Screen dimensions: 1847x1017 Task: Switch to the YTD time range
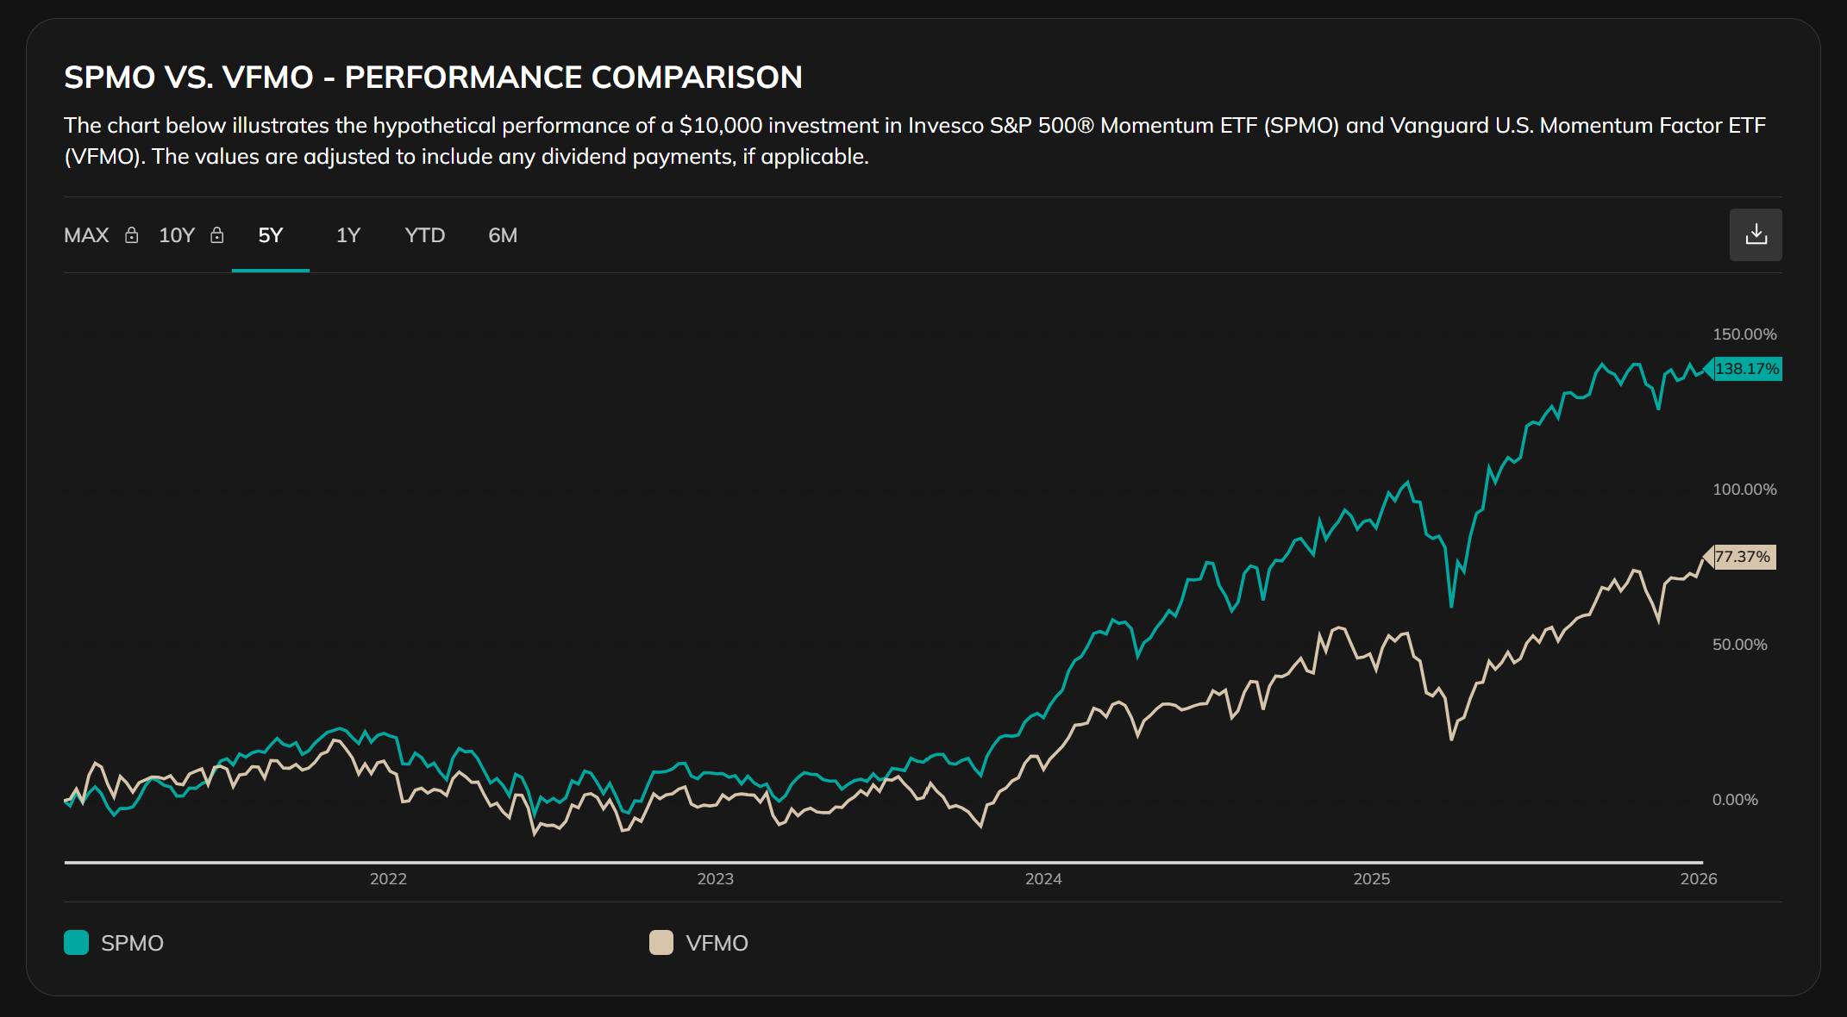click(x=424, y=235)
